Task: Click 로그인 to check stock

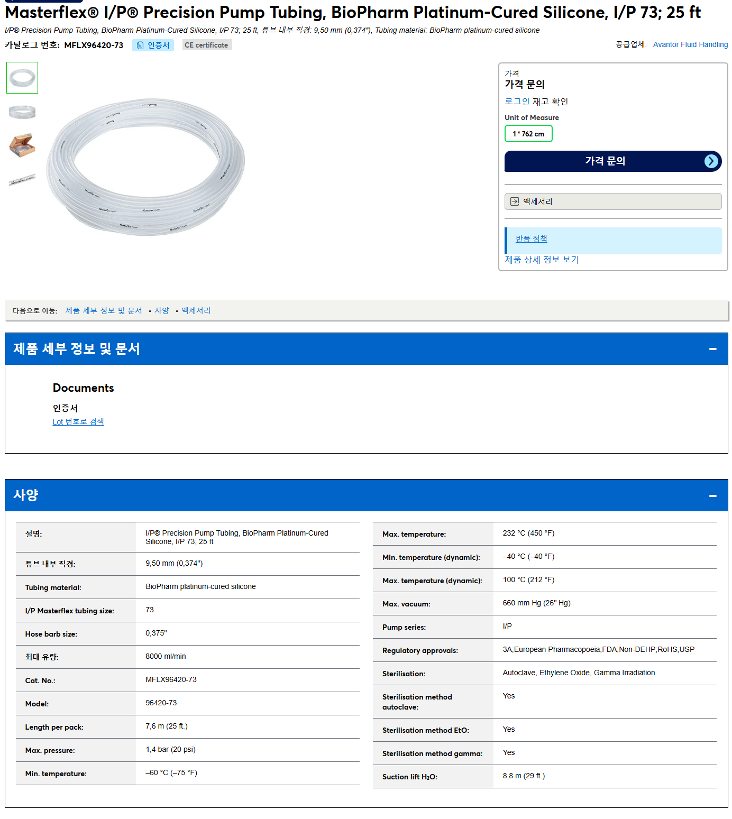Action: pyautogui.click(x=517, y=102)
